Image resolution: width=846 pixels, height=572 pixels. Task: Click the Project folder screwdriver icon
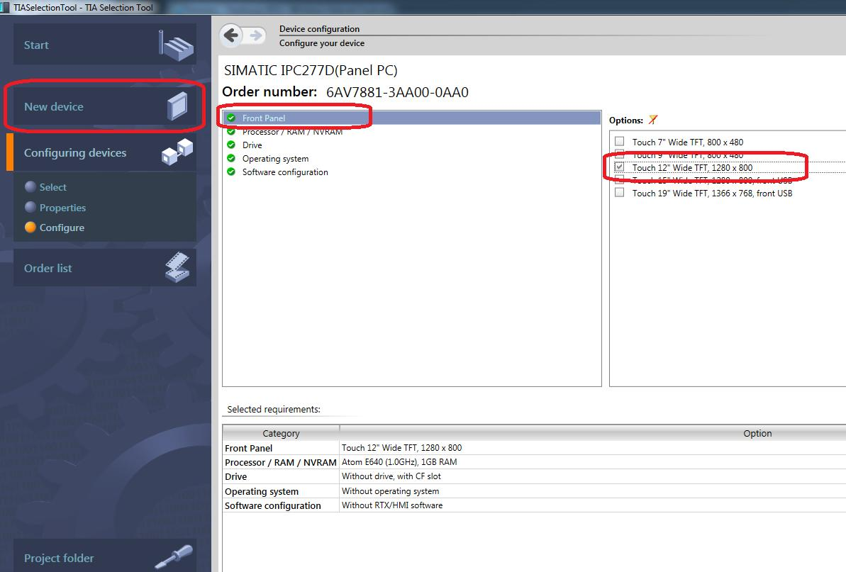click(174, 557)
